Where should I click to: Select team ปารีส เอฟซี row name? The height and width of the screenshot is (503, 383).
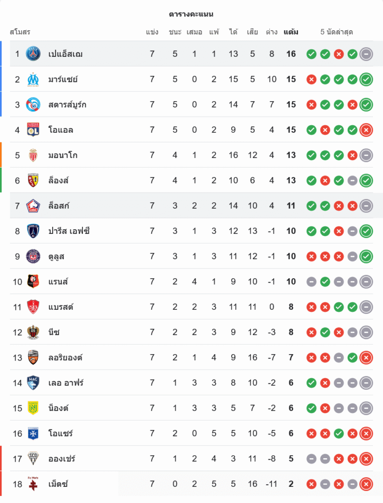[69, 231]
